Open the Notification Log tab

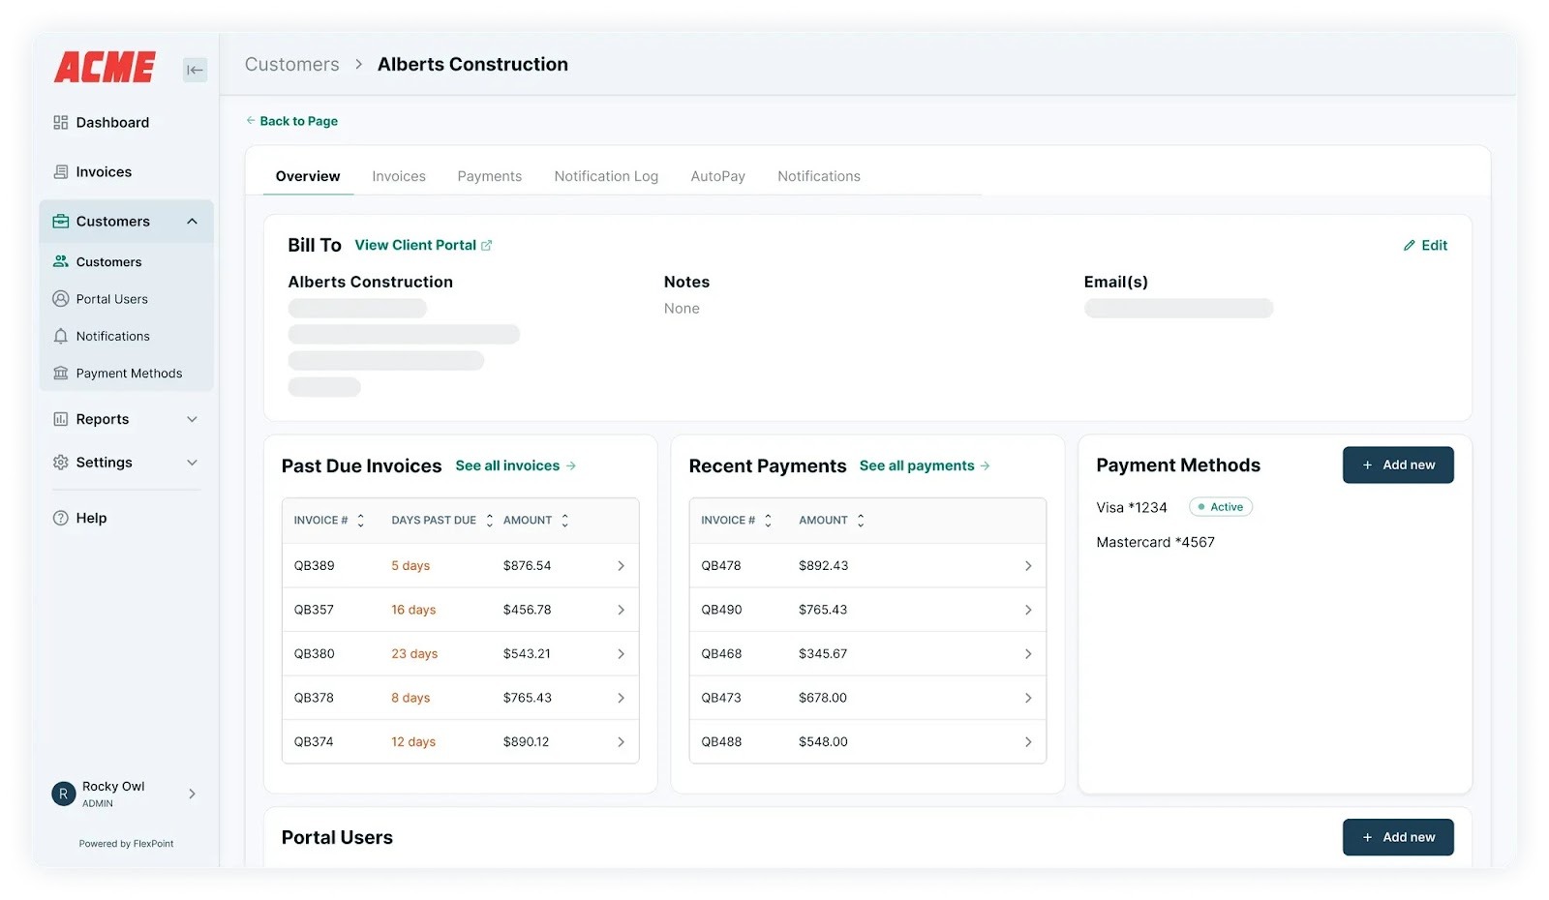tap(606, 175)
